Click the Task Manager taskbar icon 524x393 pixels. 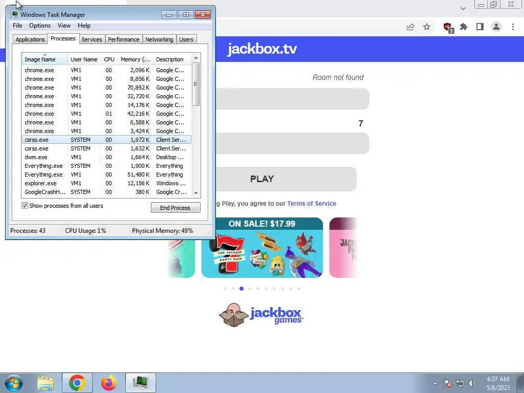tap(141, 383)
